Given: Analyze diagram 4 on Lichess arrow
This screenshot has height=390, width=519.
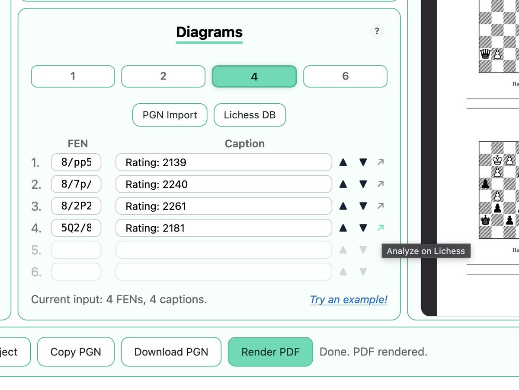Looking at the screenshot, I should click(381, 228).
